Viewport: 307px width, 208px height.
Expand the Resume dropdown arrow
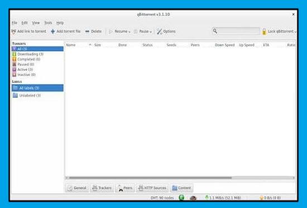point(129,32)
